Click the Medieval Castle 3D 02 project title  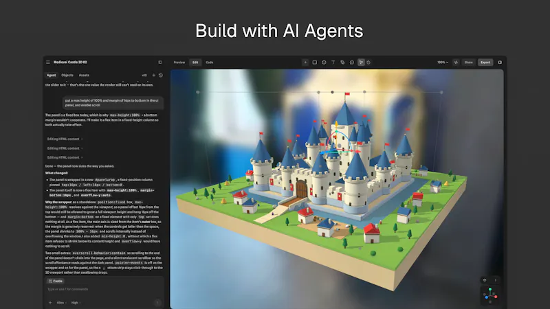70,62
